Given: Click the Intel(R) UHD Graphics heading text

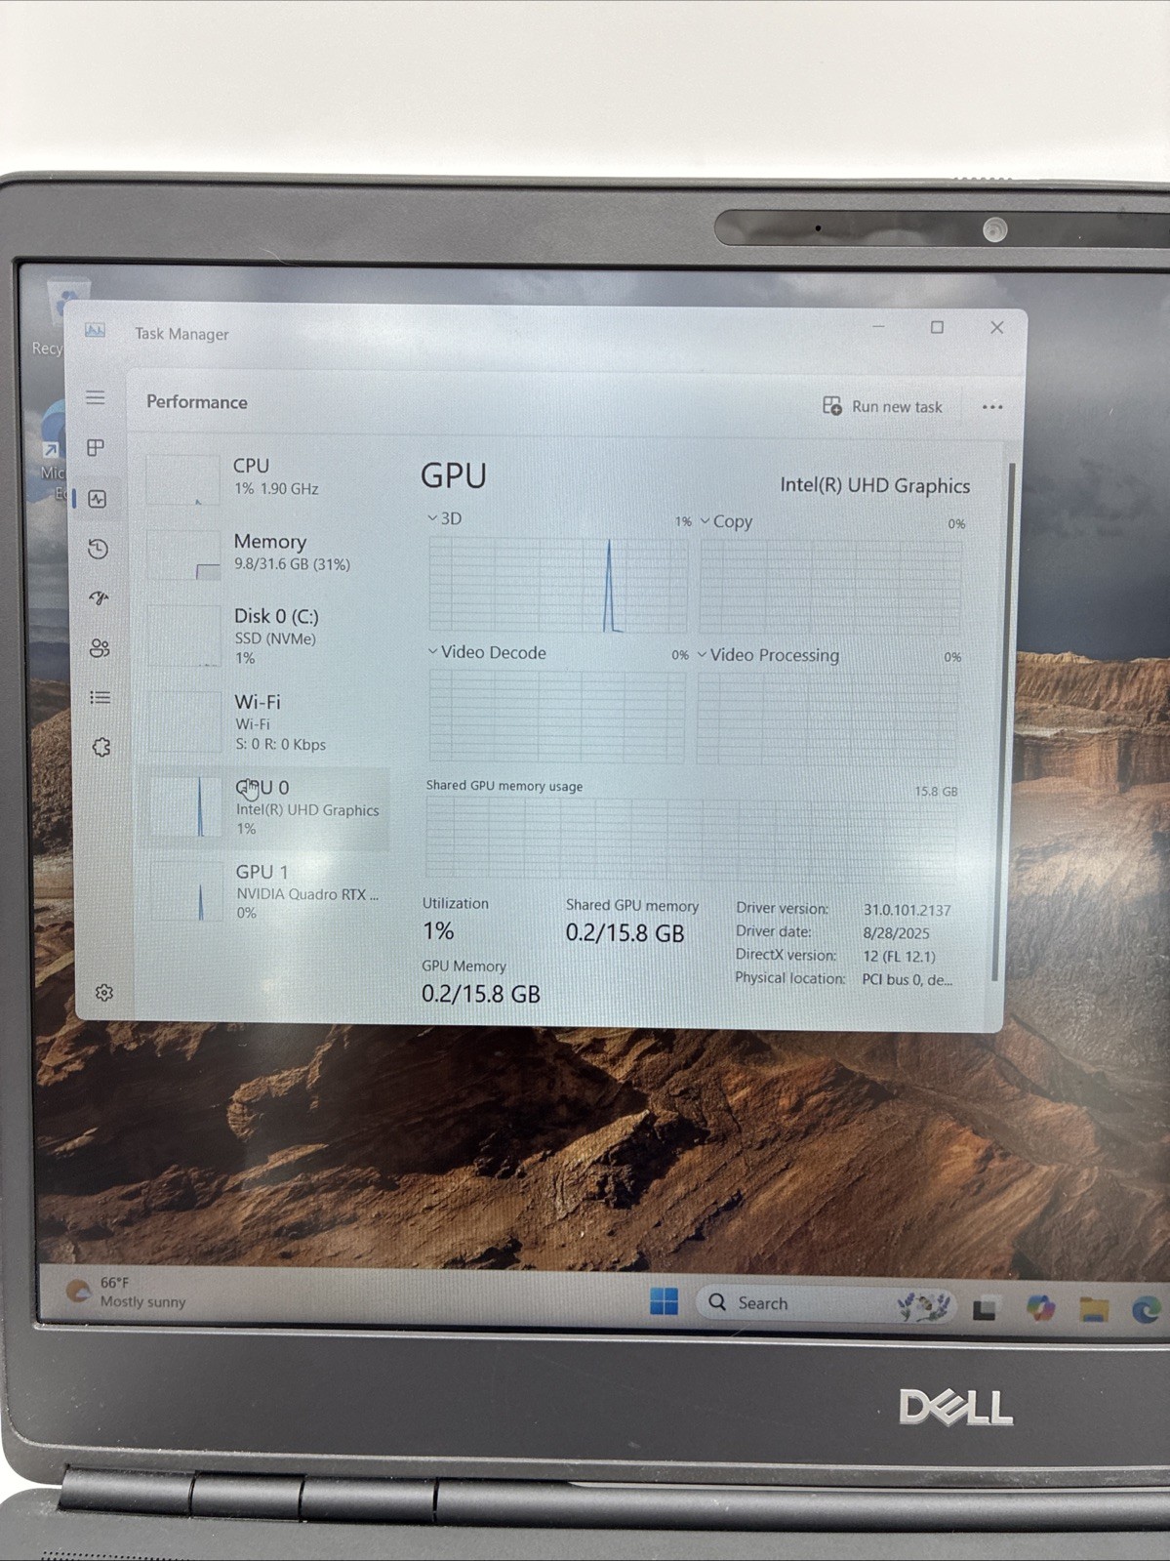Looking at the screenshot, I should pyautogui.click(x=874, y=486).
